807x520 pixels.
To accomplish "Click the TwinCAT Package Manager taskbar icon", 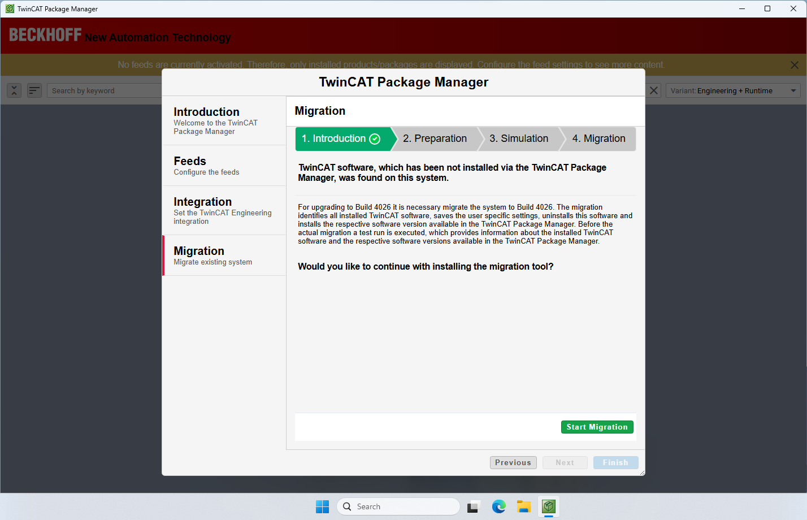I will 549,506.
